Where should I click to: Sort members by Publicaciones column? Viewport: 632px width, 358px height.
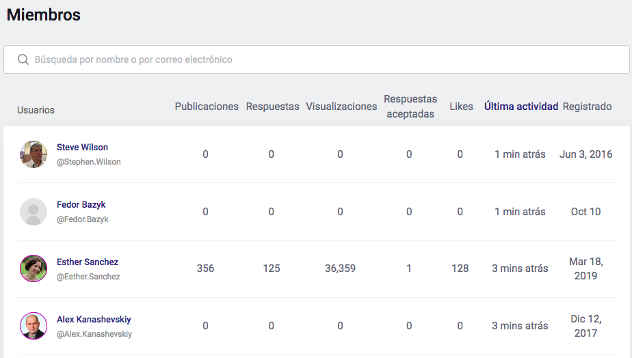pos(207,107)
